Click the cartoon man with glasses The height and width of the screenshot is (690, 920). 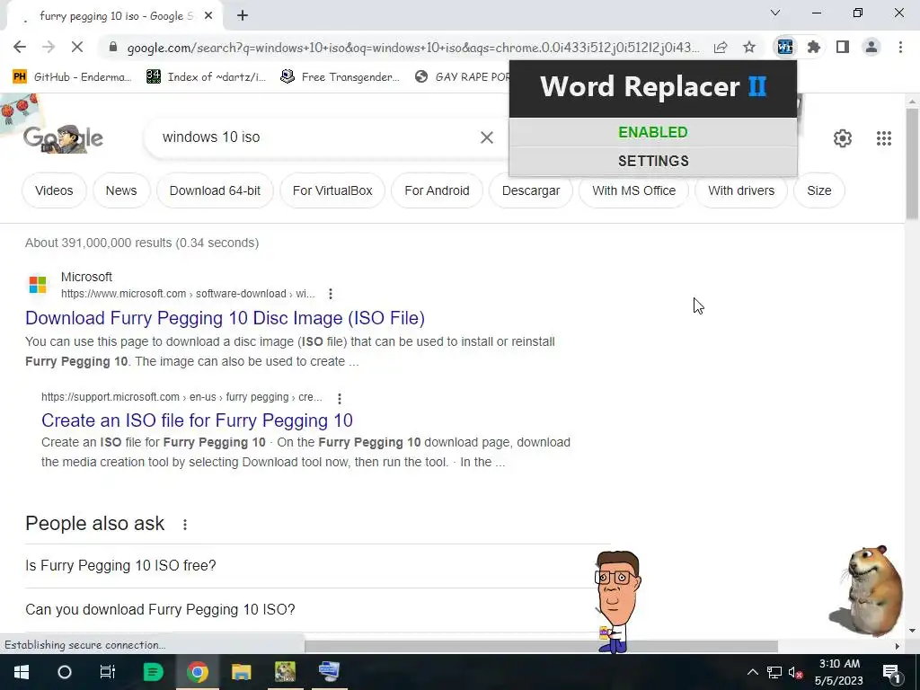(x=616, y=601)
